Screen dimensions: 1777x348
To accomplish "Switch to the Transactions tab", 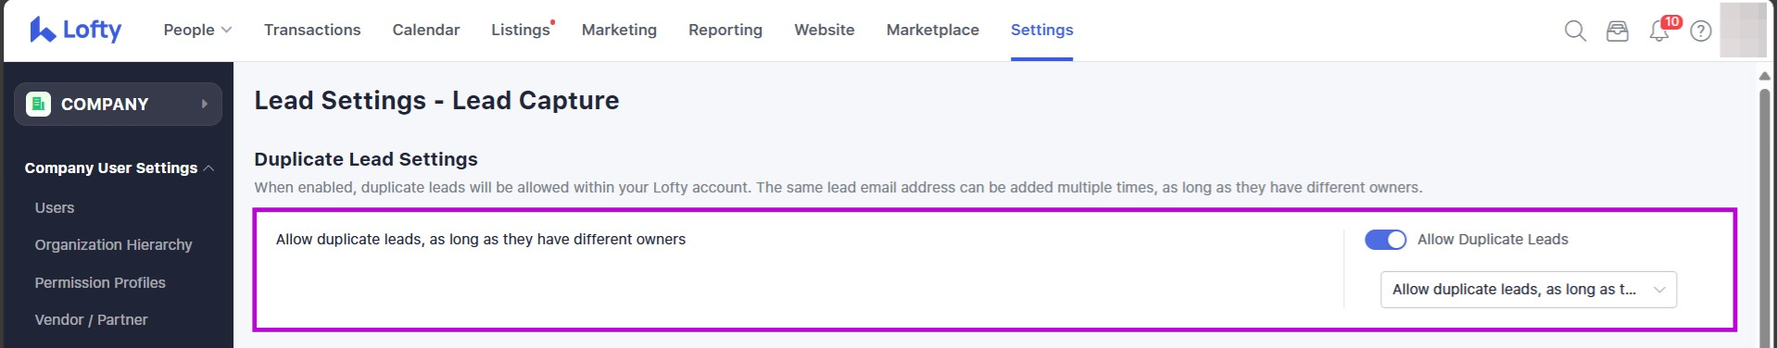I will [x=312, y=30].
